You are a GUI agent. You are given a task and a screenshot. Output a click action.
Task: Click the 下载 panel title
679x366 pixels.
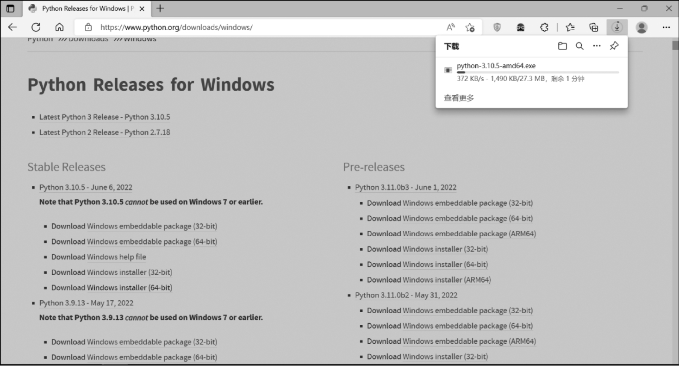451,46
